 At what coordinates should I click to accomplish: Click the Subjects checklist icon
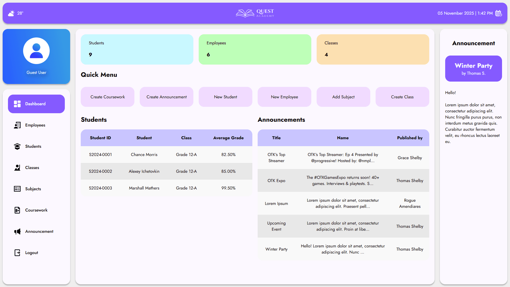pyautogui.click(x=17, y=189)
